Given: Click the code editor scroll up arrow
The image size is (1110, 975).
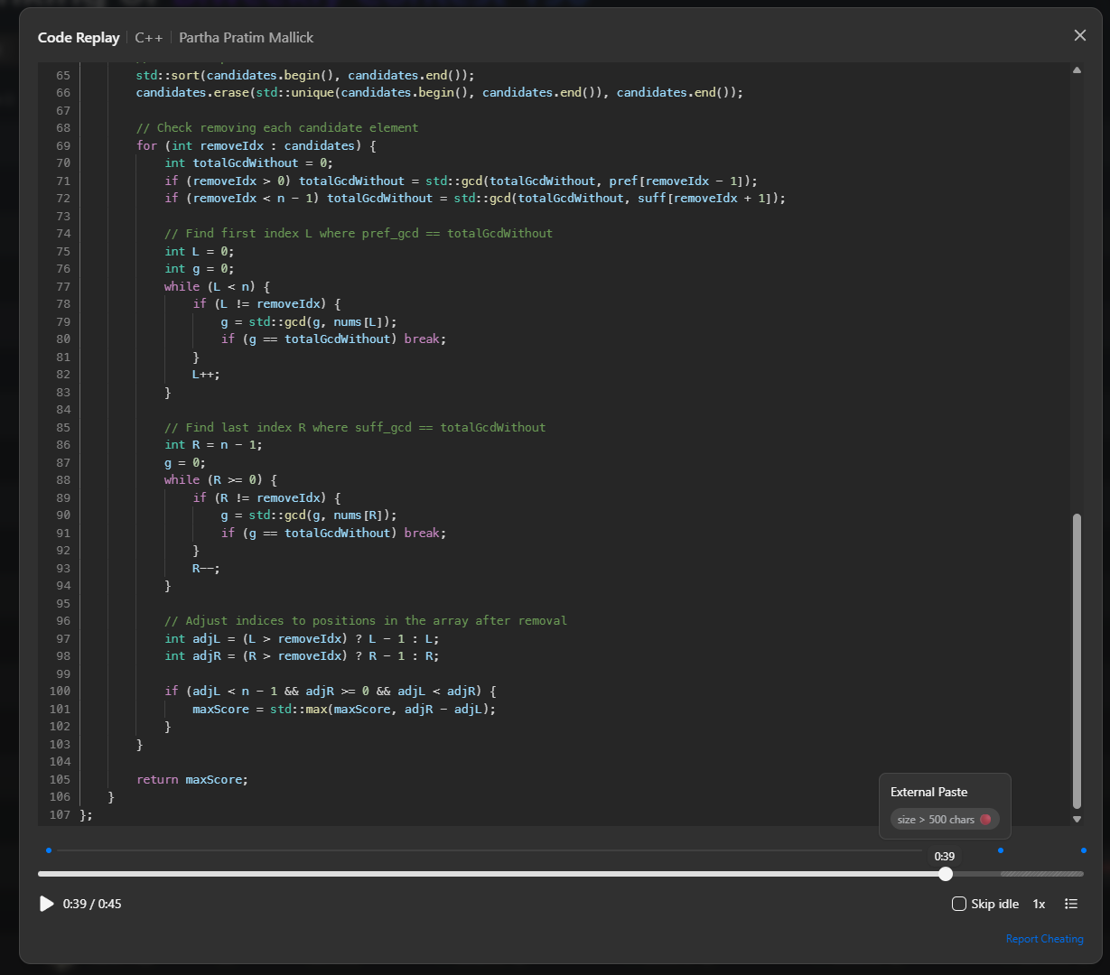Looking at the screenshot, I should tap(1076, 70).
